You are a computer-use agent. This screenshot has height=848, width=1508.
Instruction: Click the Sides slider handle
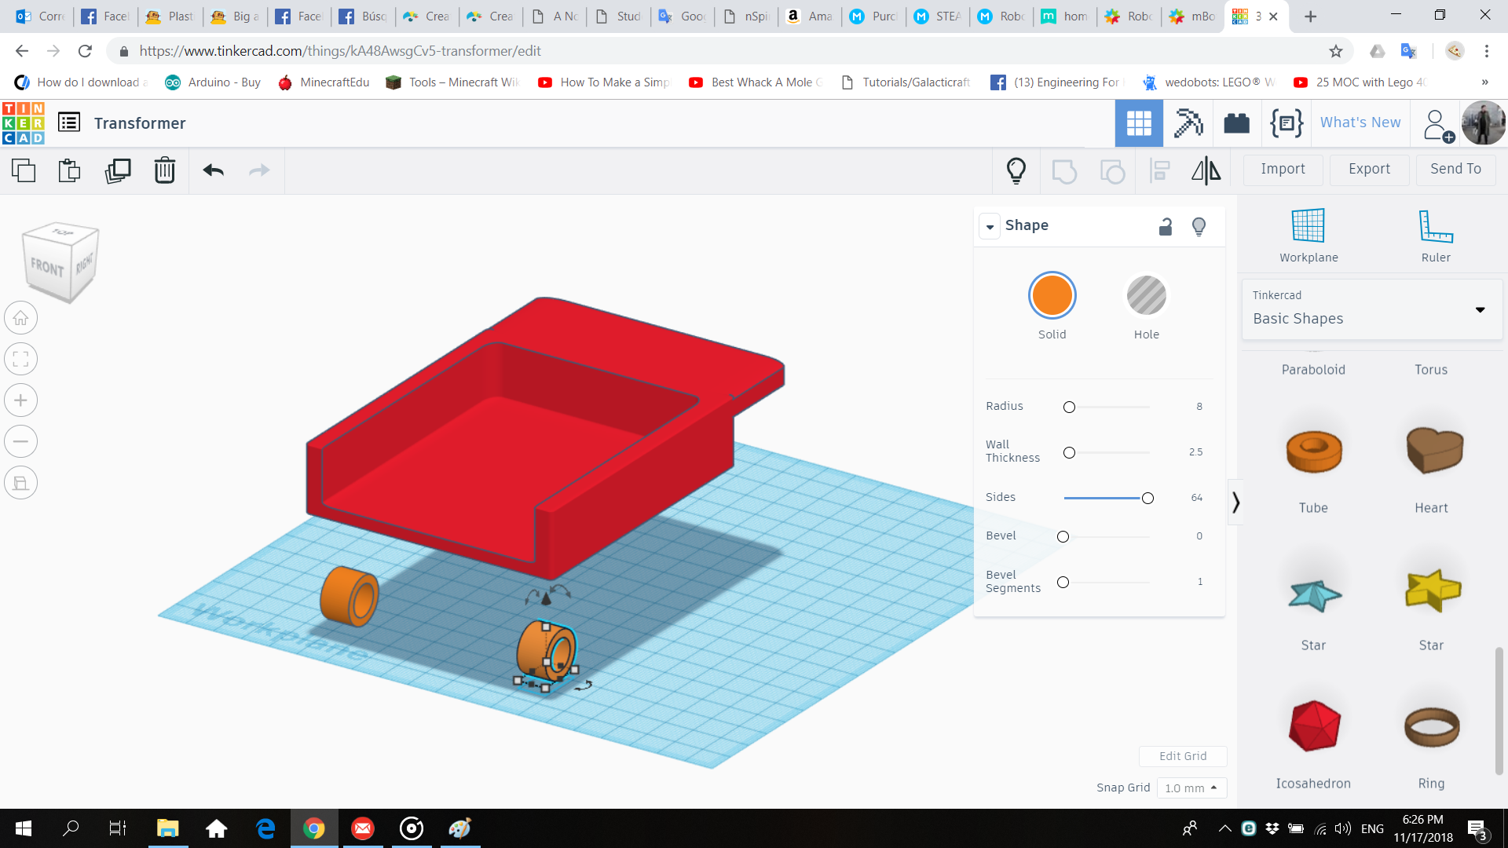pos(1147,499)
